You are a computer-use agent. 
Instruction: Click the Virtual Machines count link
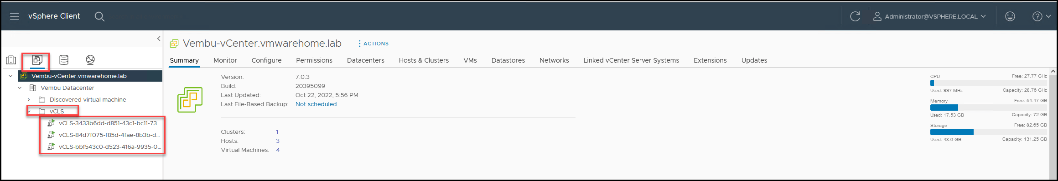[278, 150]
